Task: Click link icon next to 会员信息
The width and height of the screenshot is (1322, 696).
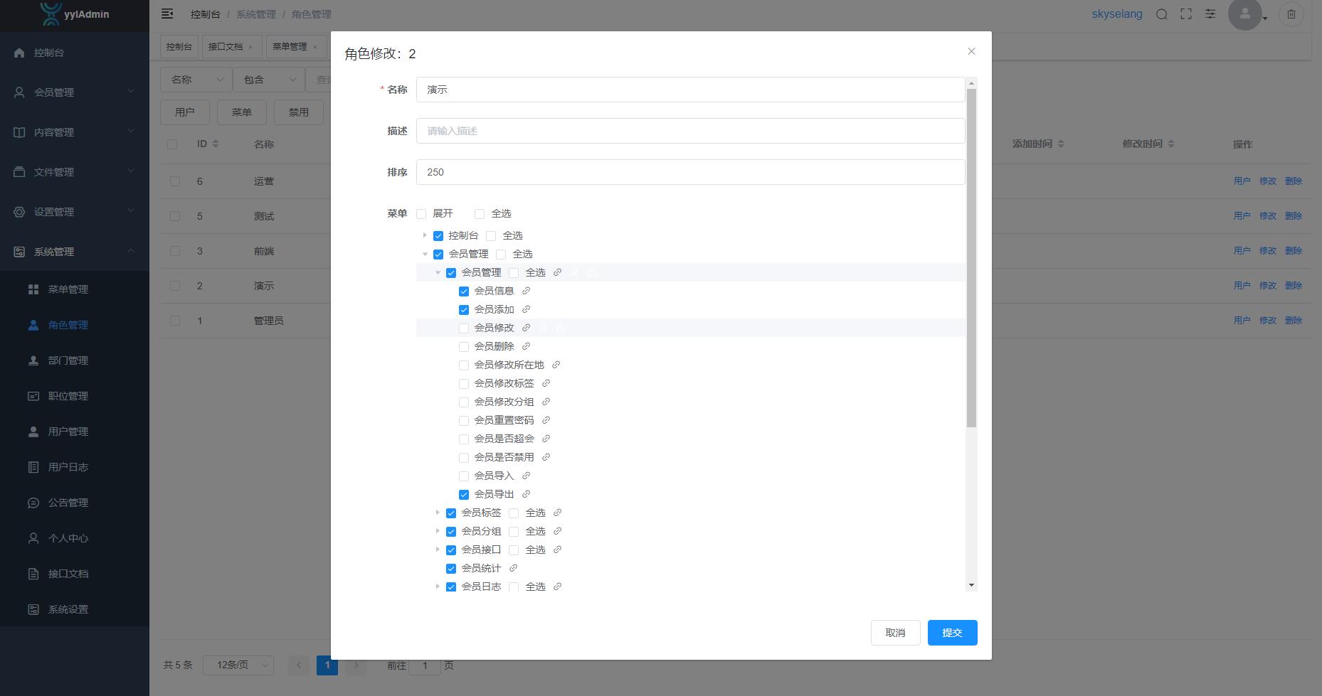Action: (x=527, y=291)
